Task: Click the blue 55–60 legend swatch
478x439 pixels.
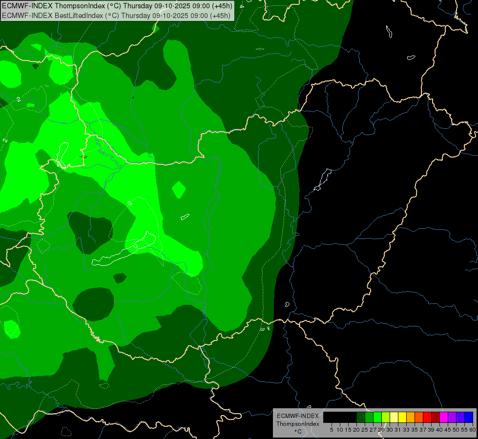Action: (x=469, y=417)
